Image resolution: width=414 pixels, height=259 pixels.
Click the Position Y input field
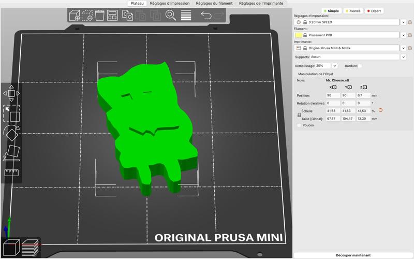click(x=348, y=95)
